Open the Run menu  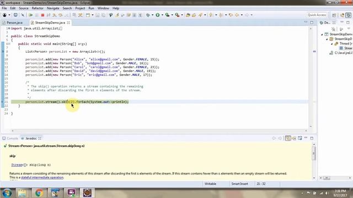click(x=91, y=8)
